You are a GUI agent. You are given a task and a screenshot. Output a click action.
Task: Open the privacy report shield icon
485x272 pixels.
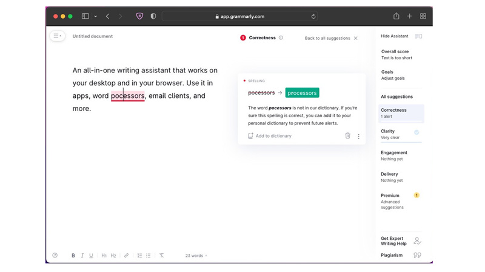coord(153,16)
